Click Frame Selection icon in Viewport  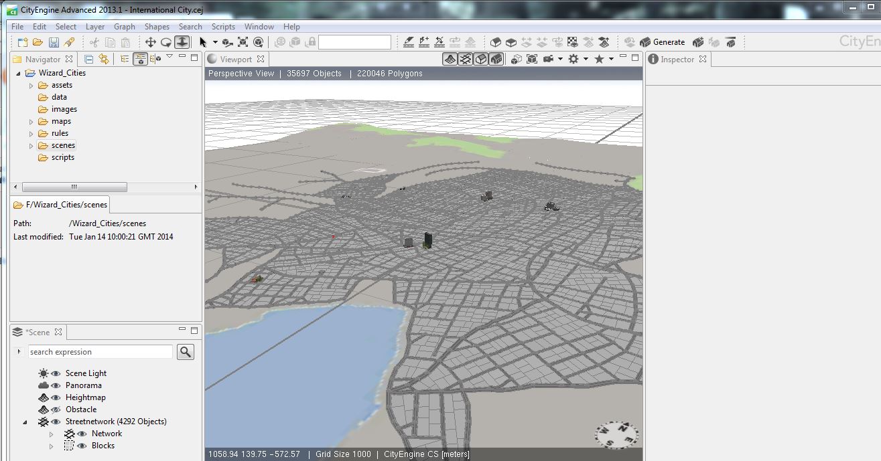point(531,59)
